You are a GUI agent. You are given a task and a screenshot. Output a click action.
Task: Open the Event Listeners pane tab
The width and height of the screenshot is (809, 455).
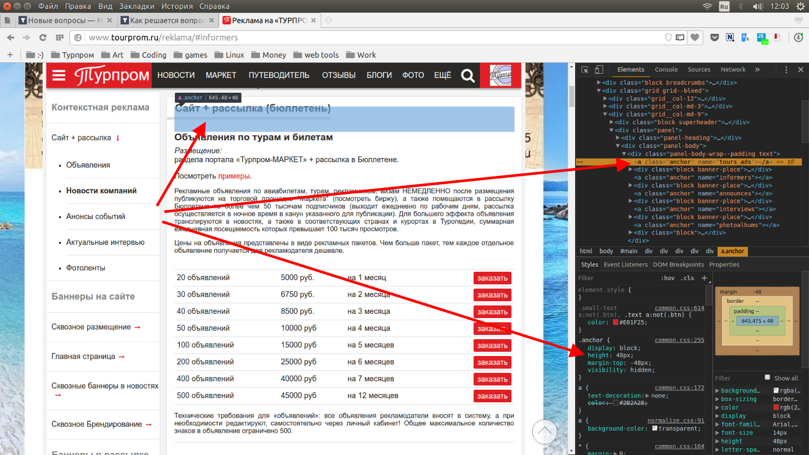(626, 265)
